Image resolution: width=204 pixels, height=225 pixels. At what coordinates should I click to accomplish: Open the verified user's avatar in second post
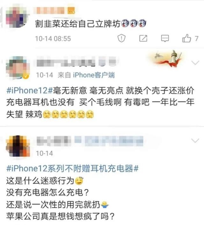point(17,68)
